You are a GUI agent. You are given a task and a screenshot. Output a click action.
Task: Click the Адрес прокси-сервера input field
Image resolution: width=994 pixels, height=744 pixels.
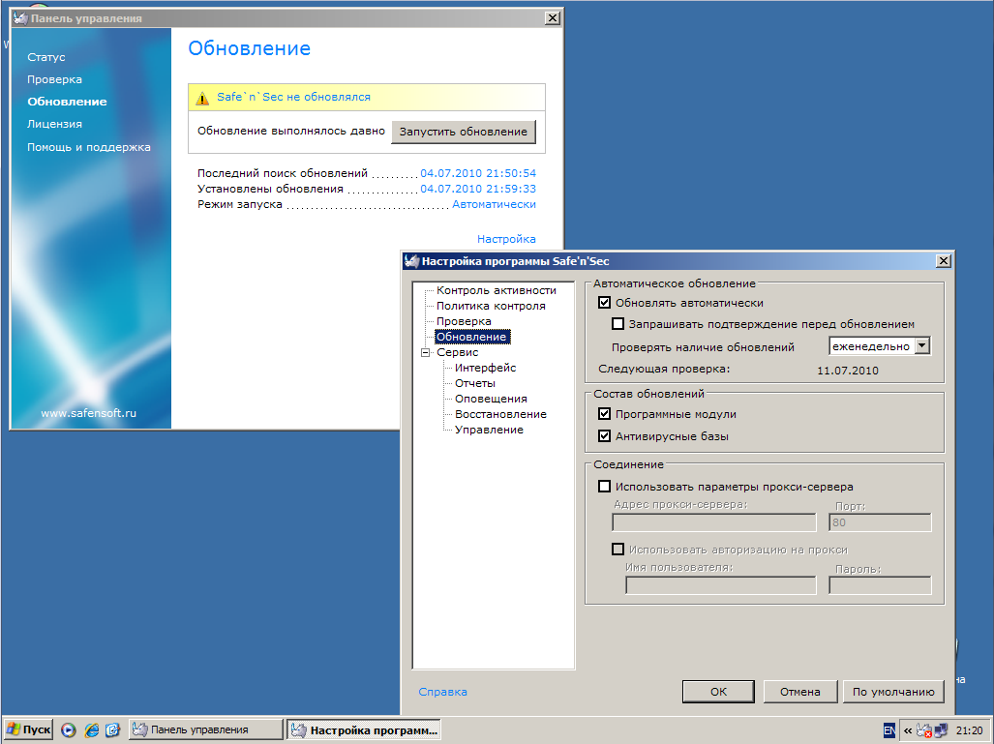tap(714, 522)
